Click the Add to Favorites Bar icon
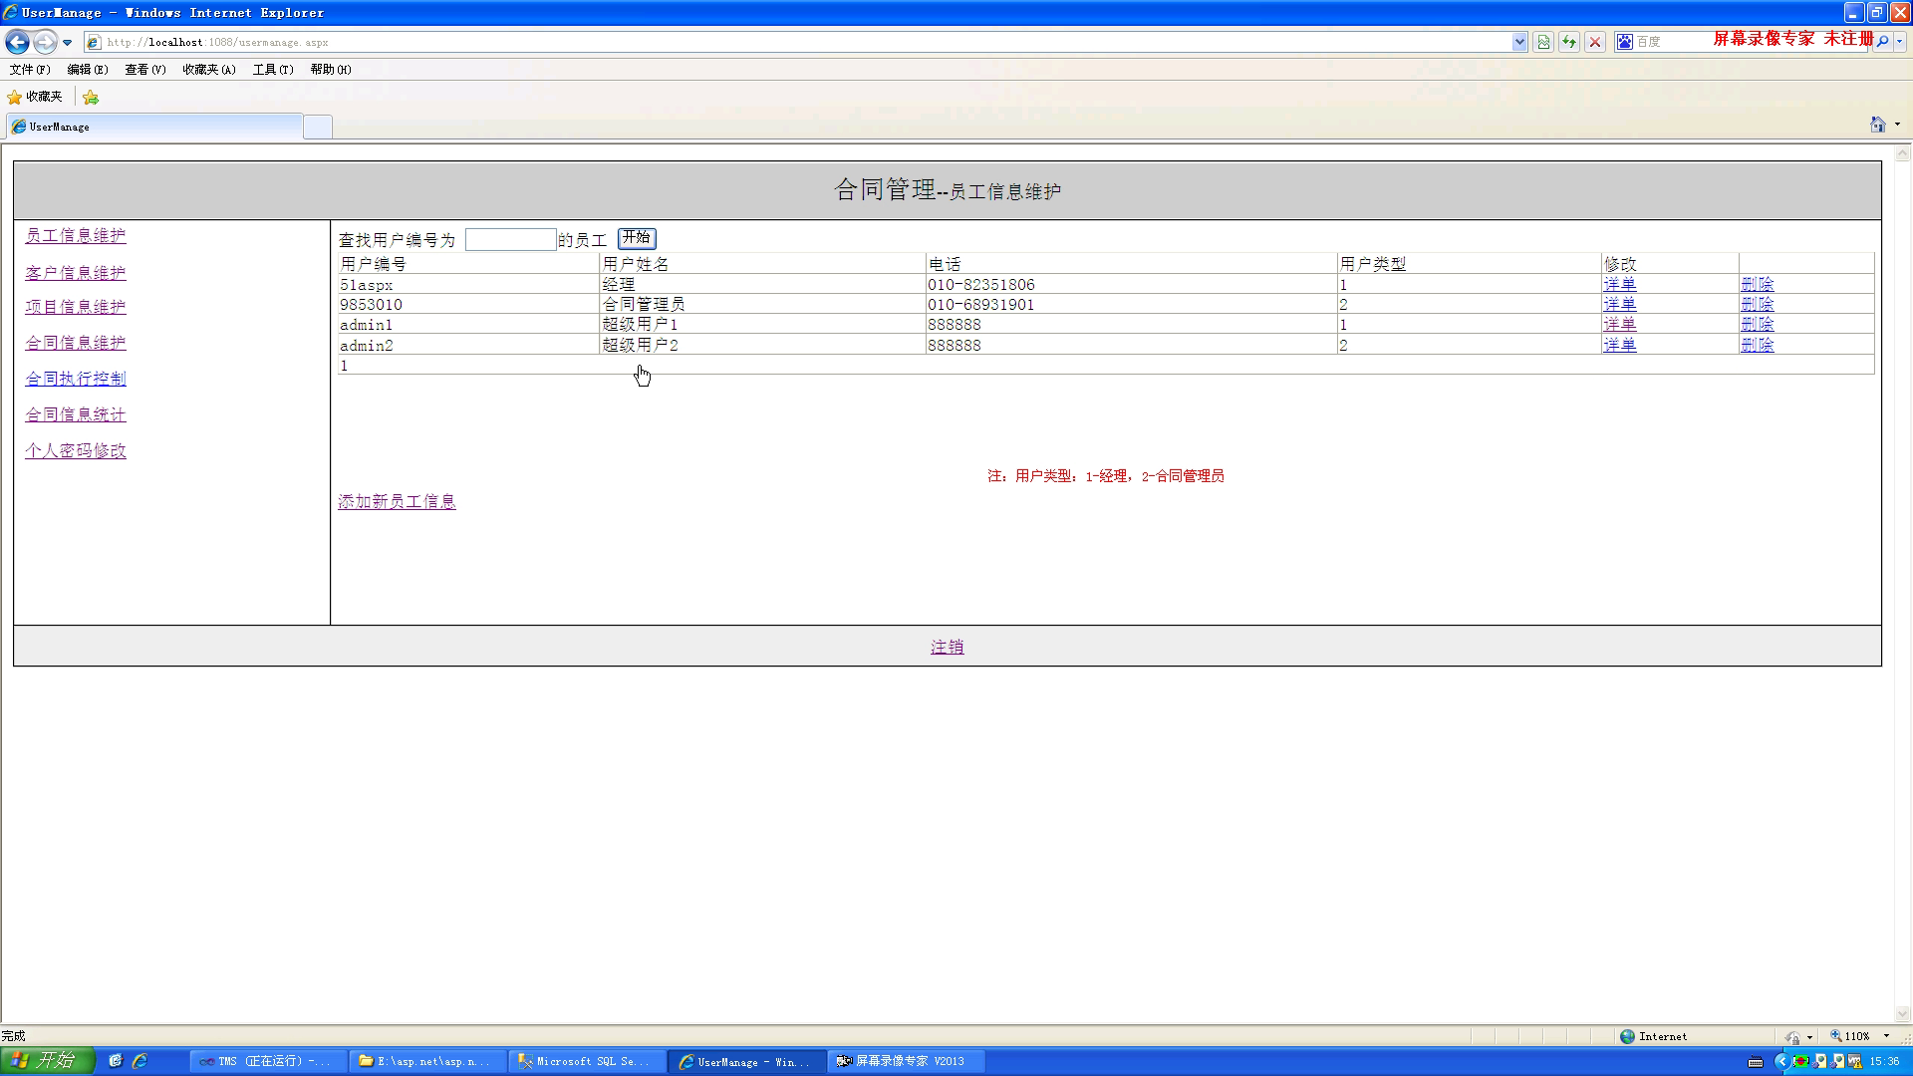Screen dimensions: 1913x1076 point(91,97)
